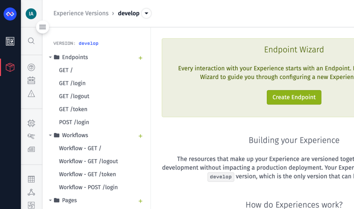Open the develop version dropdown arrow
This screenshot has height=209, width=354.
point(146,13)
